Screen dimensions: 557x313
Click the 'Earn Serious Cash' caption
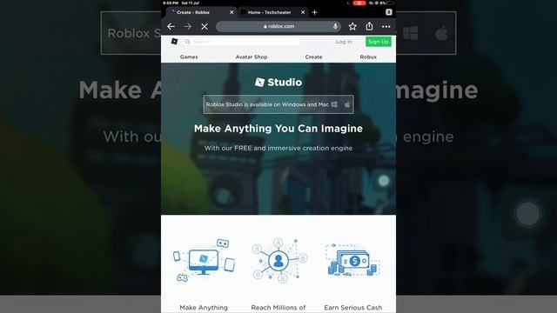point(353,308)
